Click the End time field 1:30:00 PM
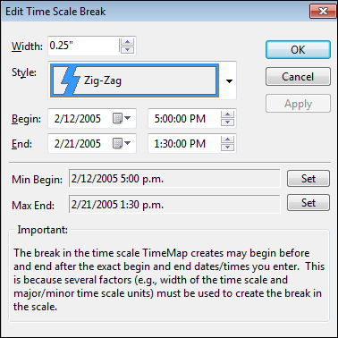This screenshot has height=338, width=338. coord(180,144)
